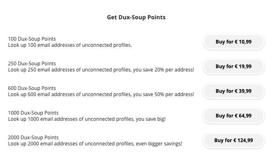Click the 'Look up 600 email addresses' text
Viewport: 279px width, 168px height.
click(42, 94)
